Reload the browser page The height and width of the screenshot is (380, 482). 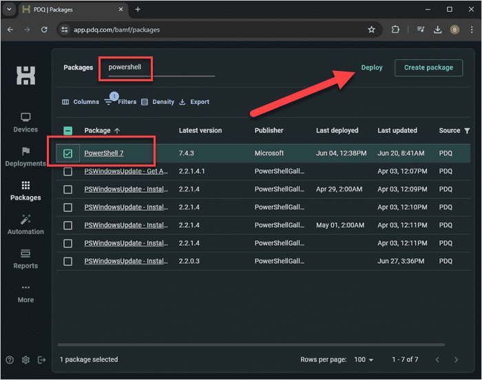tap(44, 30)
